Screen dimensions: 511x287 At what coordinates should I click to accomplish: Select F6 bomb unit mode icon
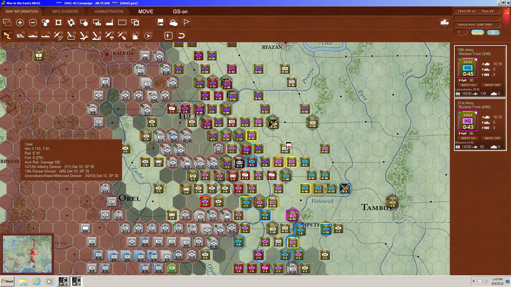[x=71, y=36]
